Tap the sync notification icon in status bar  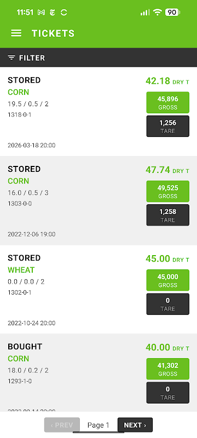coord(64,13)
